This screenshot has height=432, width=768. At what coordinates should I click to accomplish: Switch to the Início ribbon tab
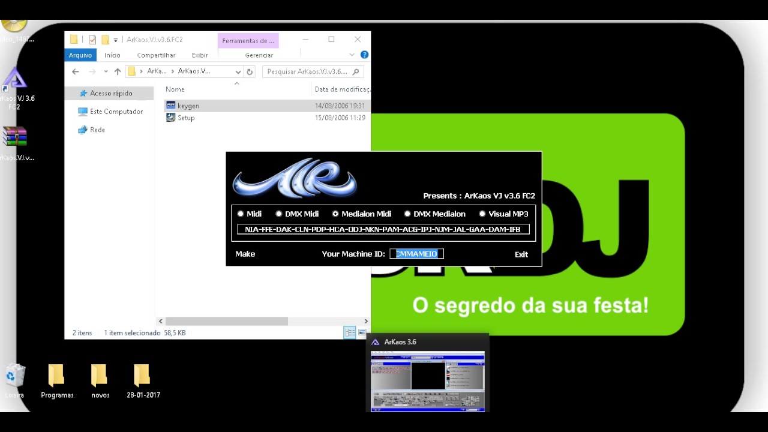[112, 55]
